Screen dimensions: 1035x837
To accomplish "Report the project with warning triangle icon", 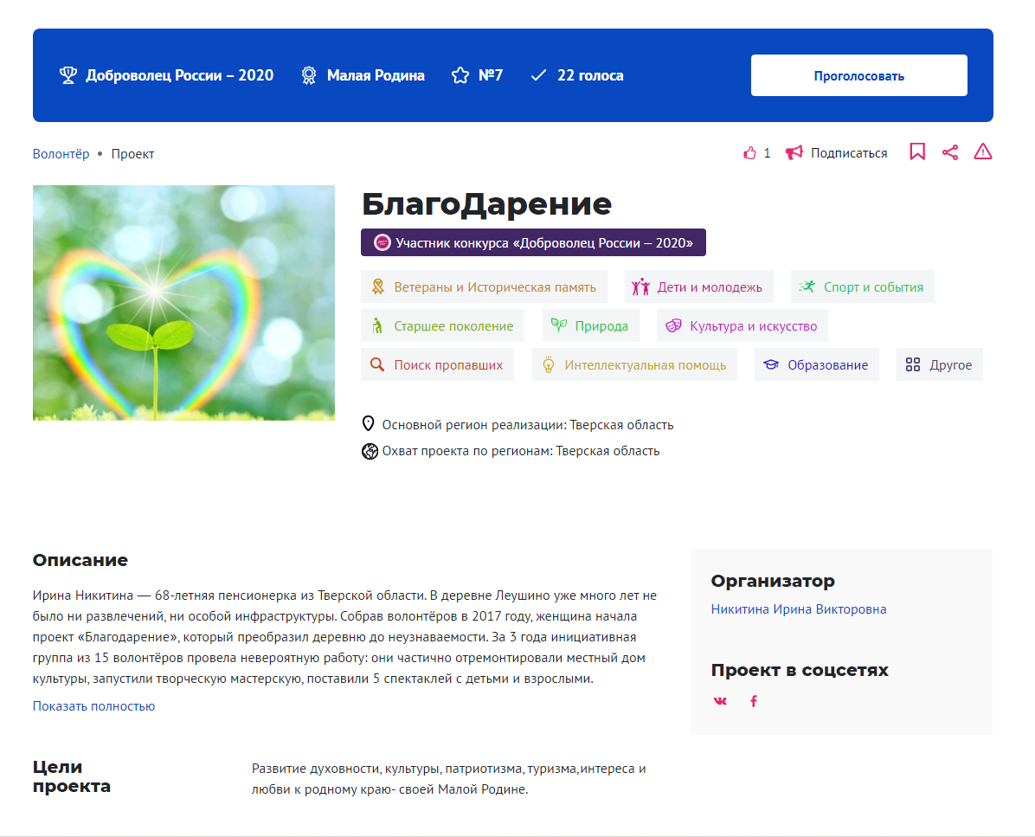I will (983, 151).
